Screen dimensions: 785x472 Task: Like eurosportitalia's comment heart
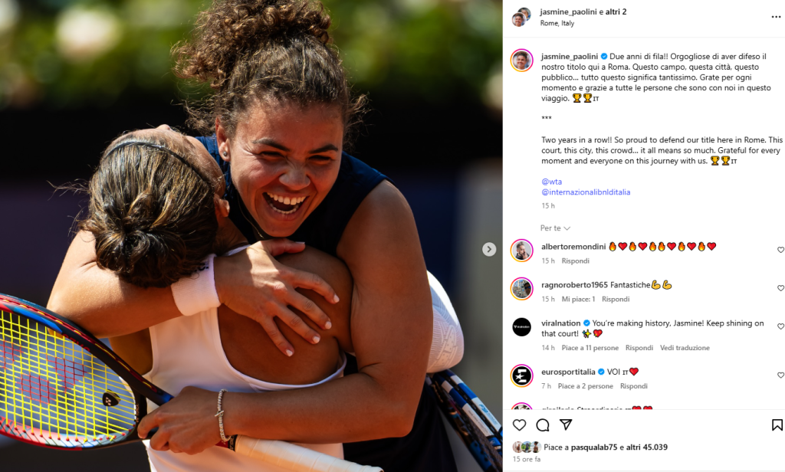point(780,375)
